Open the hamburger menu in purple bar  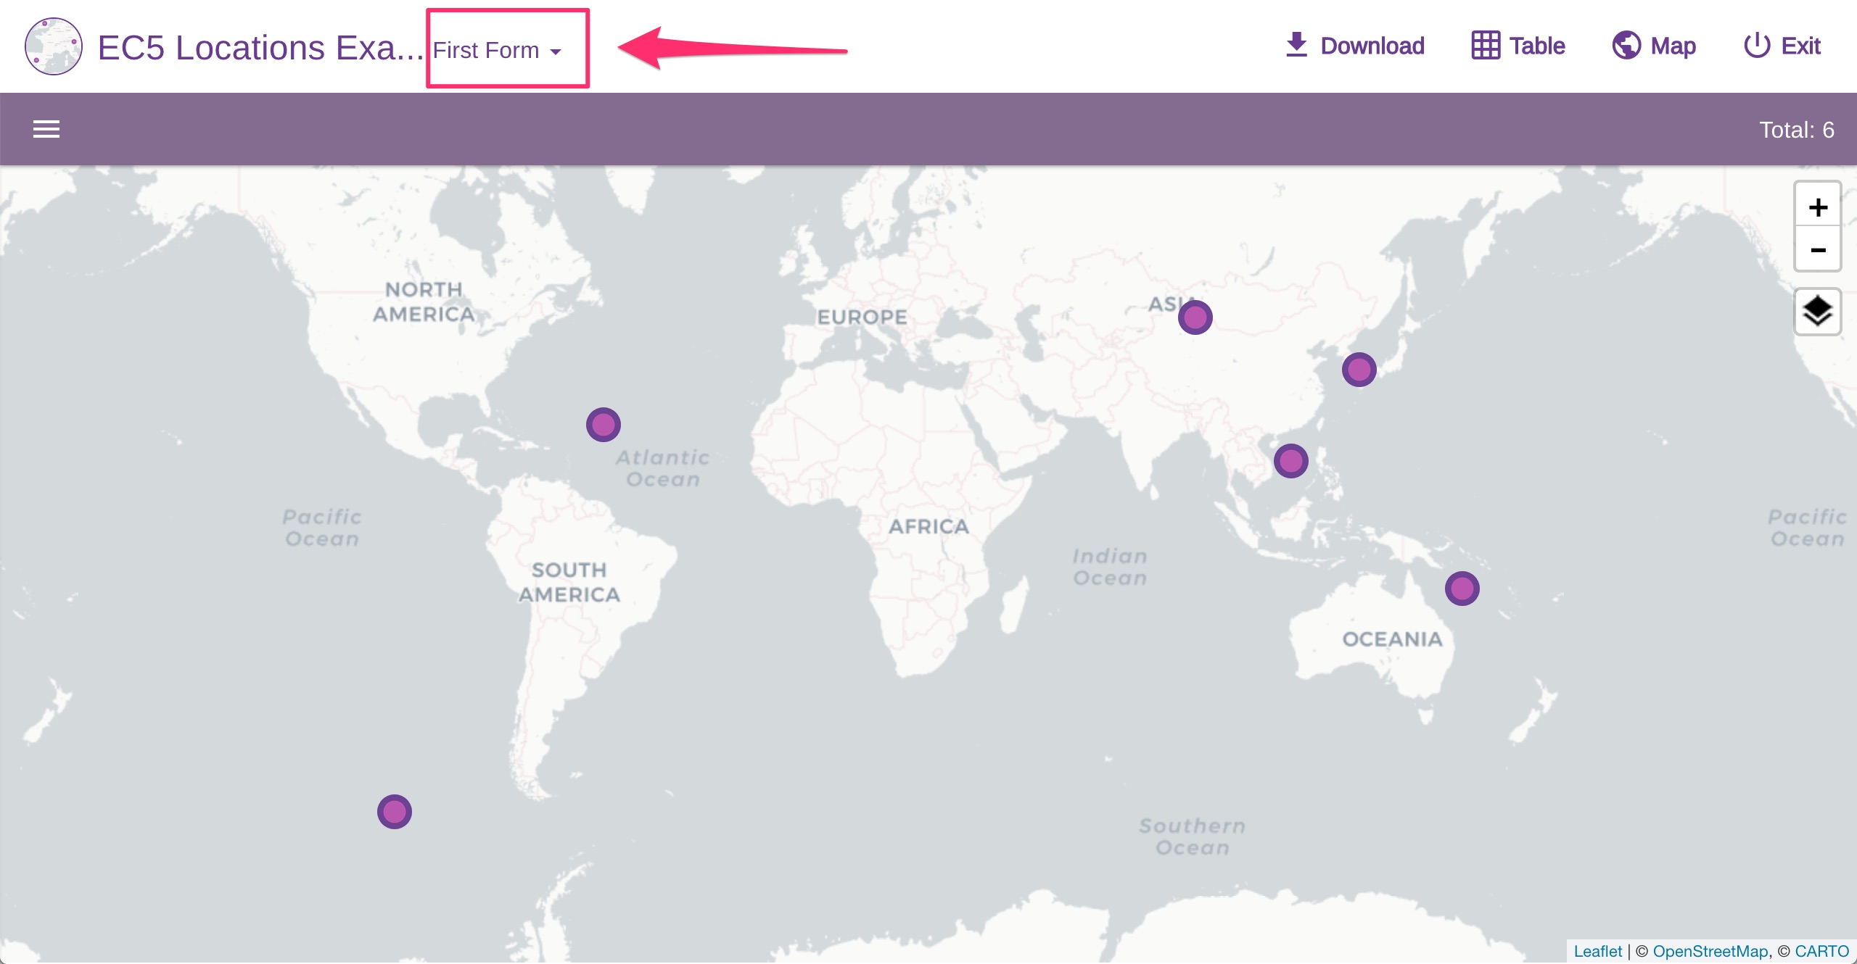(x=46, y=129)
